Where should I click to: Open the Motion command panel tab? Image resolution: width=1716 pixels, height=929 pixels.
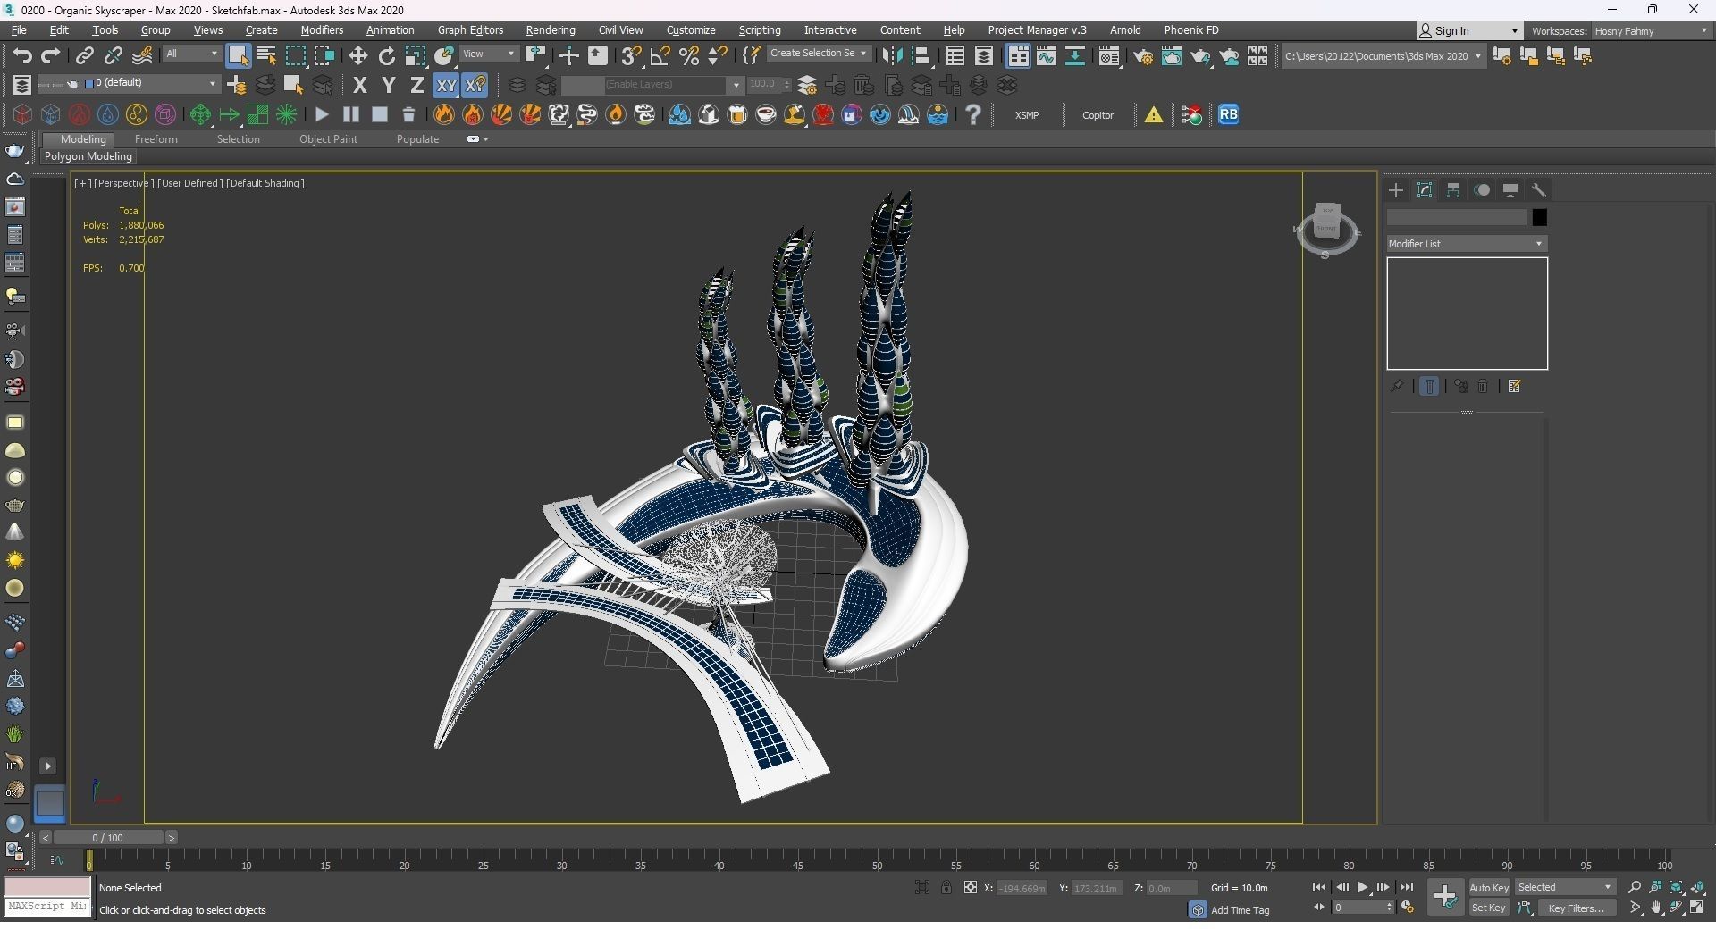[x=1482, y=190]
